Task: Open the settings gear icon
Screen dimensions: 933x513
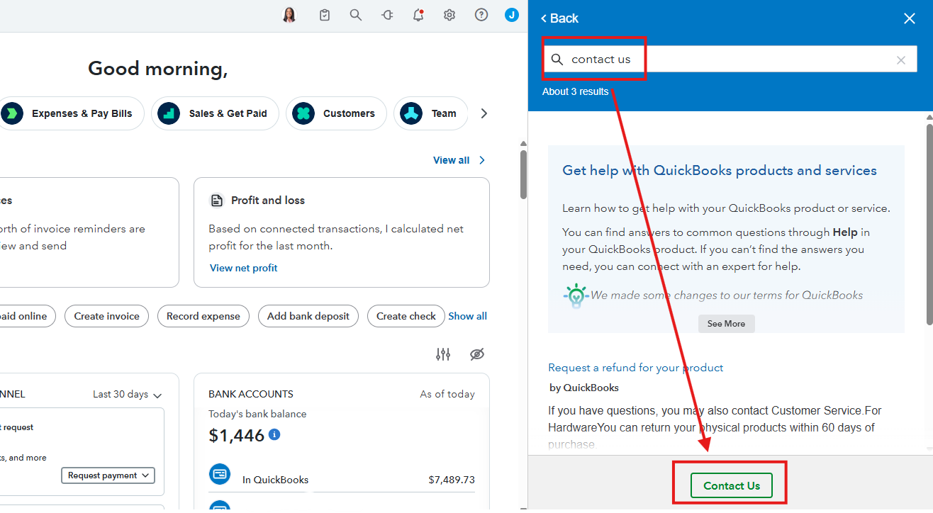Action: click(449, 15)
